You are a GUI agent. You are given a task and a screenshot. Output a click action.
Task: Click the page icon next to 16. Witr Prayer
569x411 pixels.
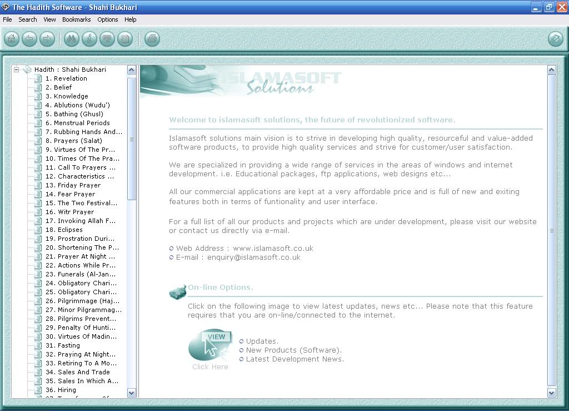coord(38,212)
